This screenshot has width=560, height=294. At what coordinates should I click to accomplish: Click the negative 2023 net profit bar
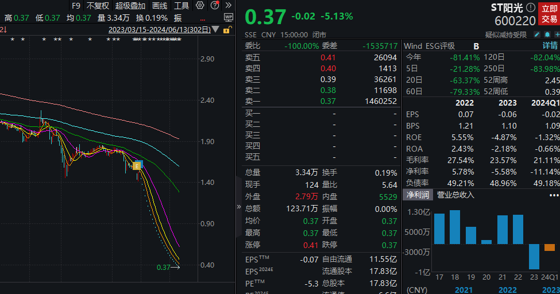[534, 257]
